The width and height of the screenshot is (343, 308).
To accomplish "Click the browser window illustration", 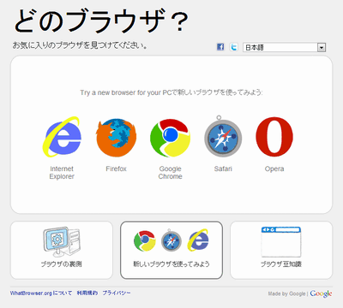I will click(x=281, y=242).
